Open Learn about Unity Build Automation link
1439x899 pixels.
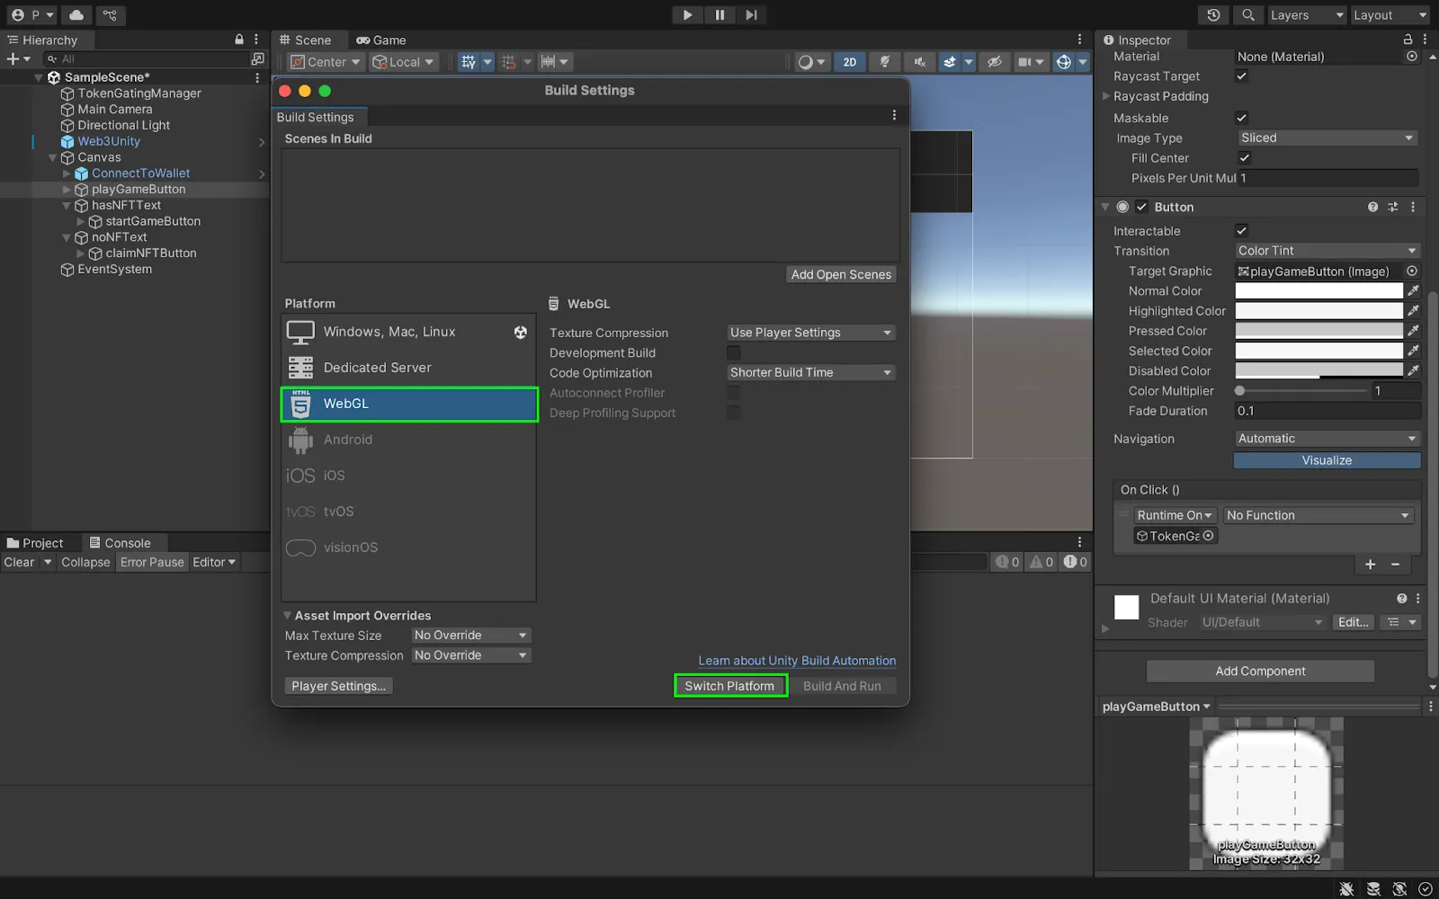click(797, 661)
